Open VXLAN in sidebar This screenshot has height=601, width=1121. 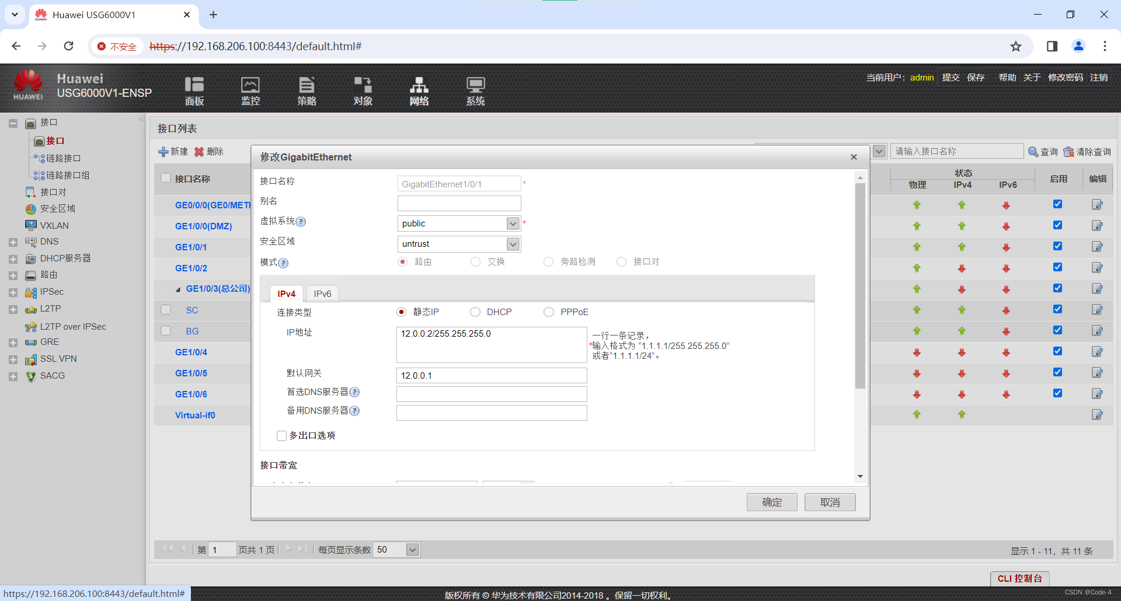click(x=54, y=225)
